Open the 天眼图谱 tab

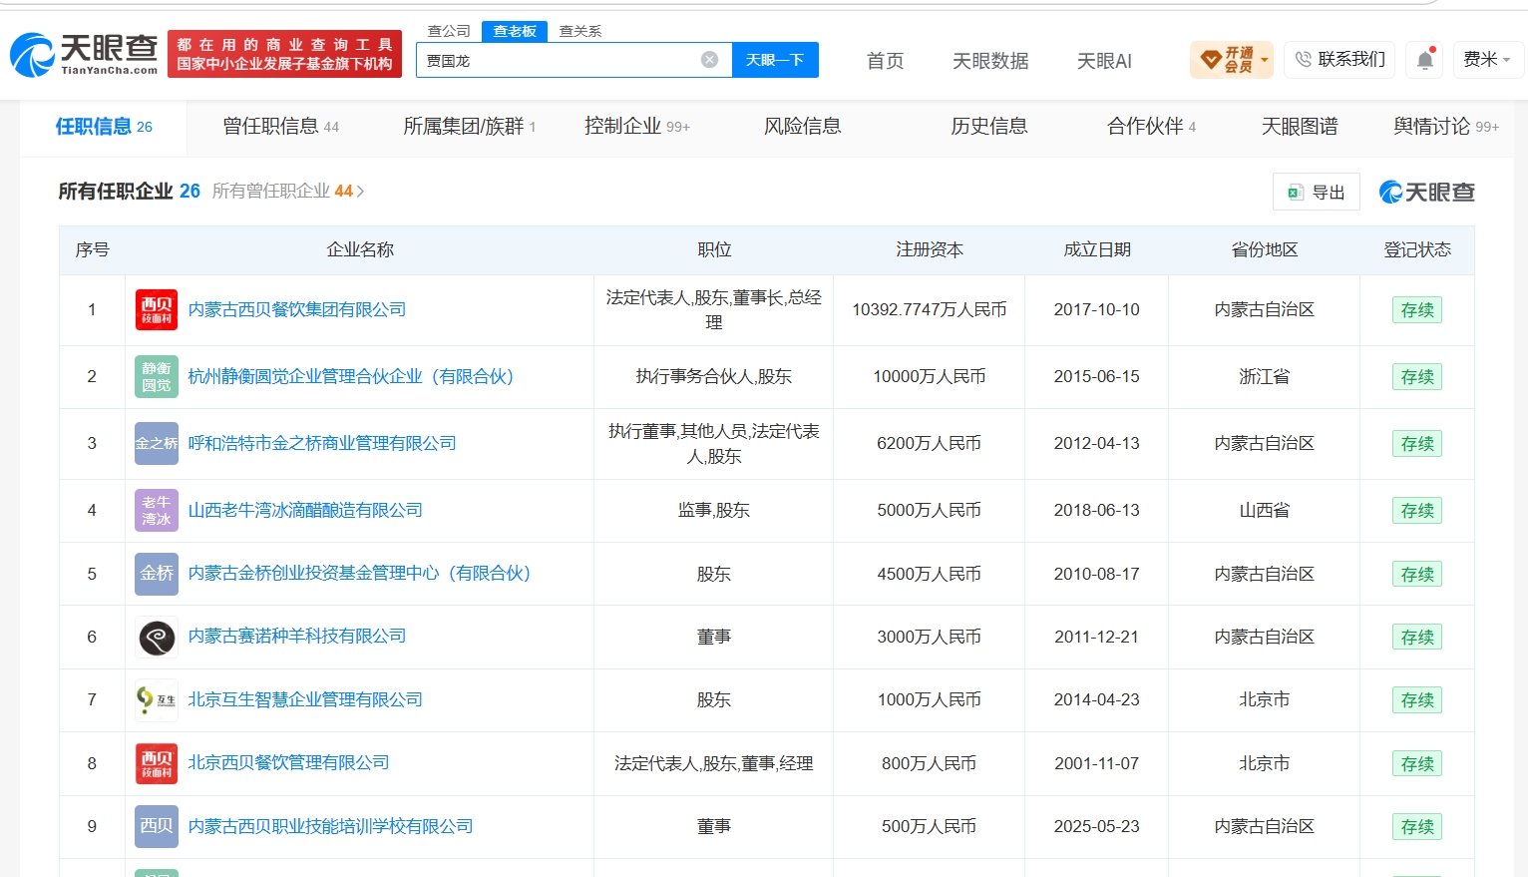pos(1300,127)
